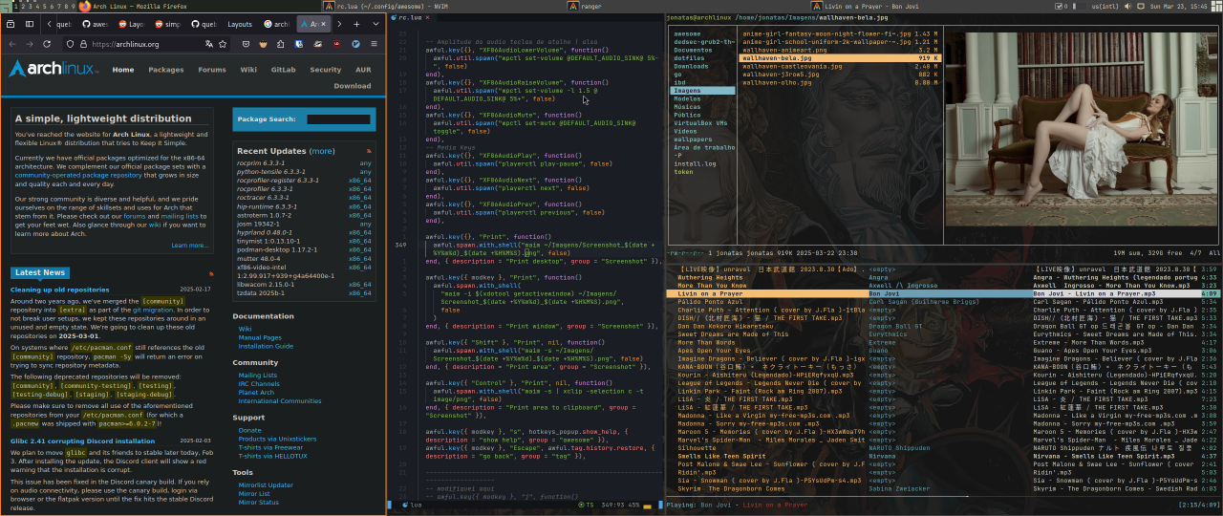1223x516 pixels.
Task: Select the Downloads folder in ranger
Action: tap(703, 67)
